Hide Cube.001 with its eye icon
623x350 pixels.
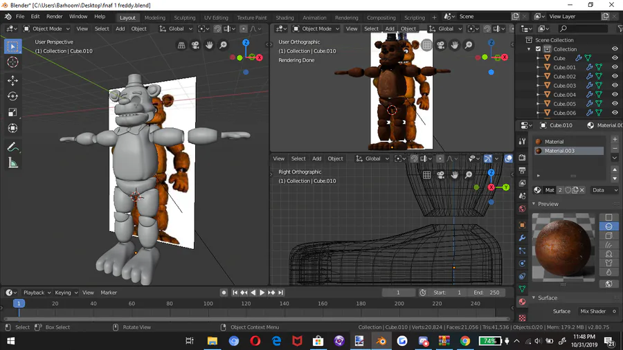(x=615, y=68)
